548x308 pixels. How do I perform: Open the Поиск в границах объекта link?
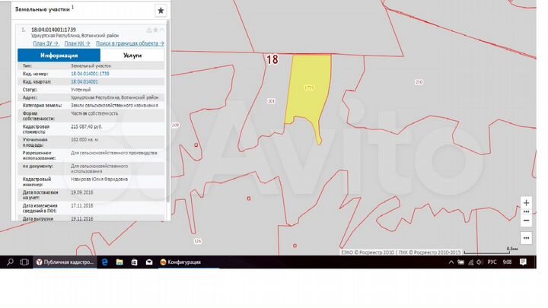coord(130,43)
